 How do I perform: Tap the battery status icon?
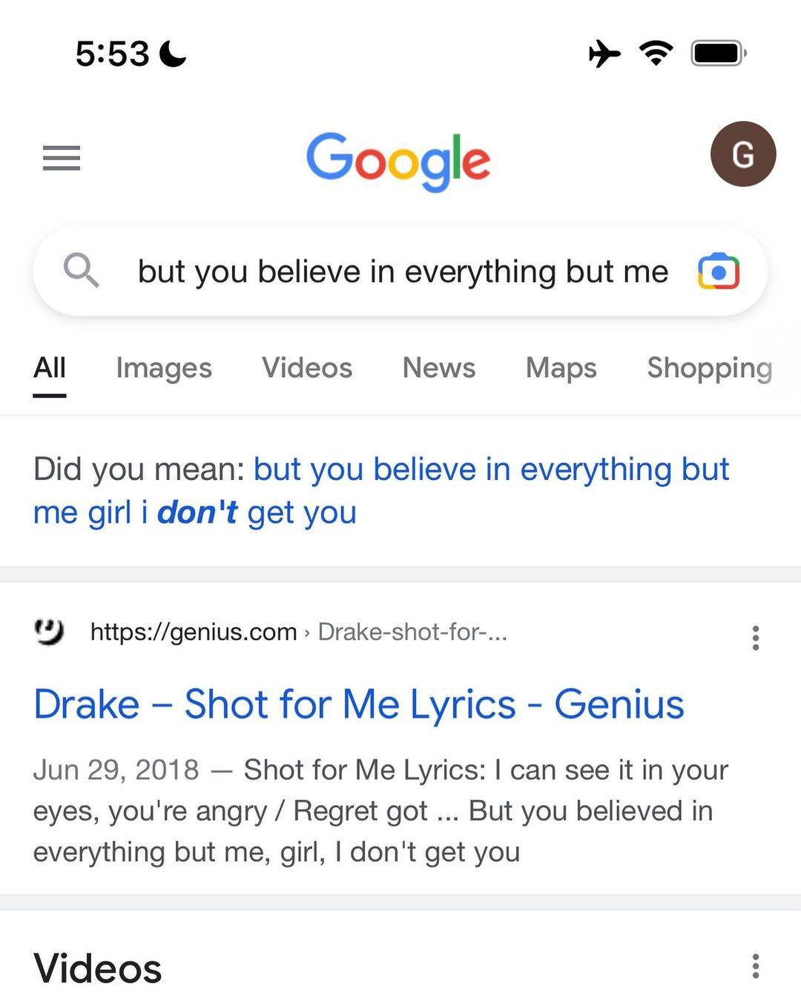(718, 53)
